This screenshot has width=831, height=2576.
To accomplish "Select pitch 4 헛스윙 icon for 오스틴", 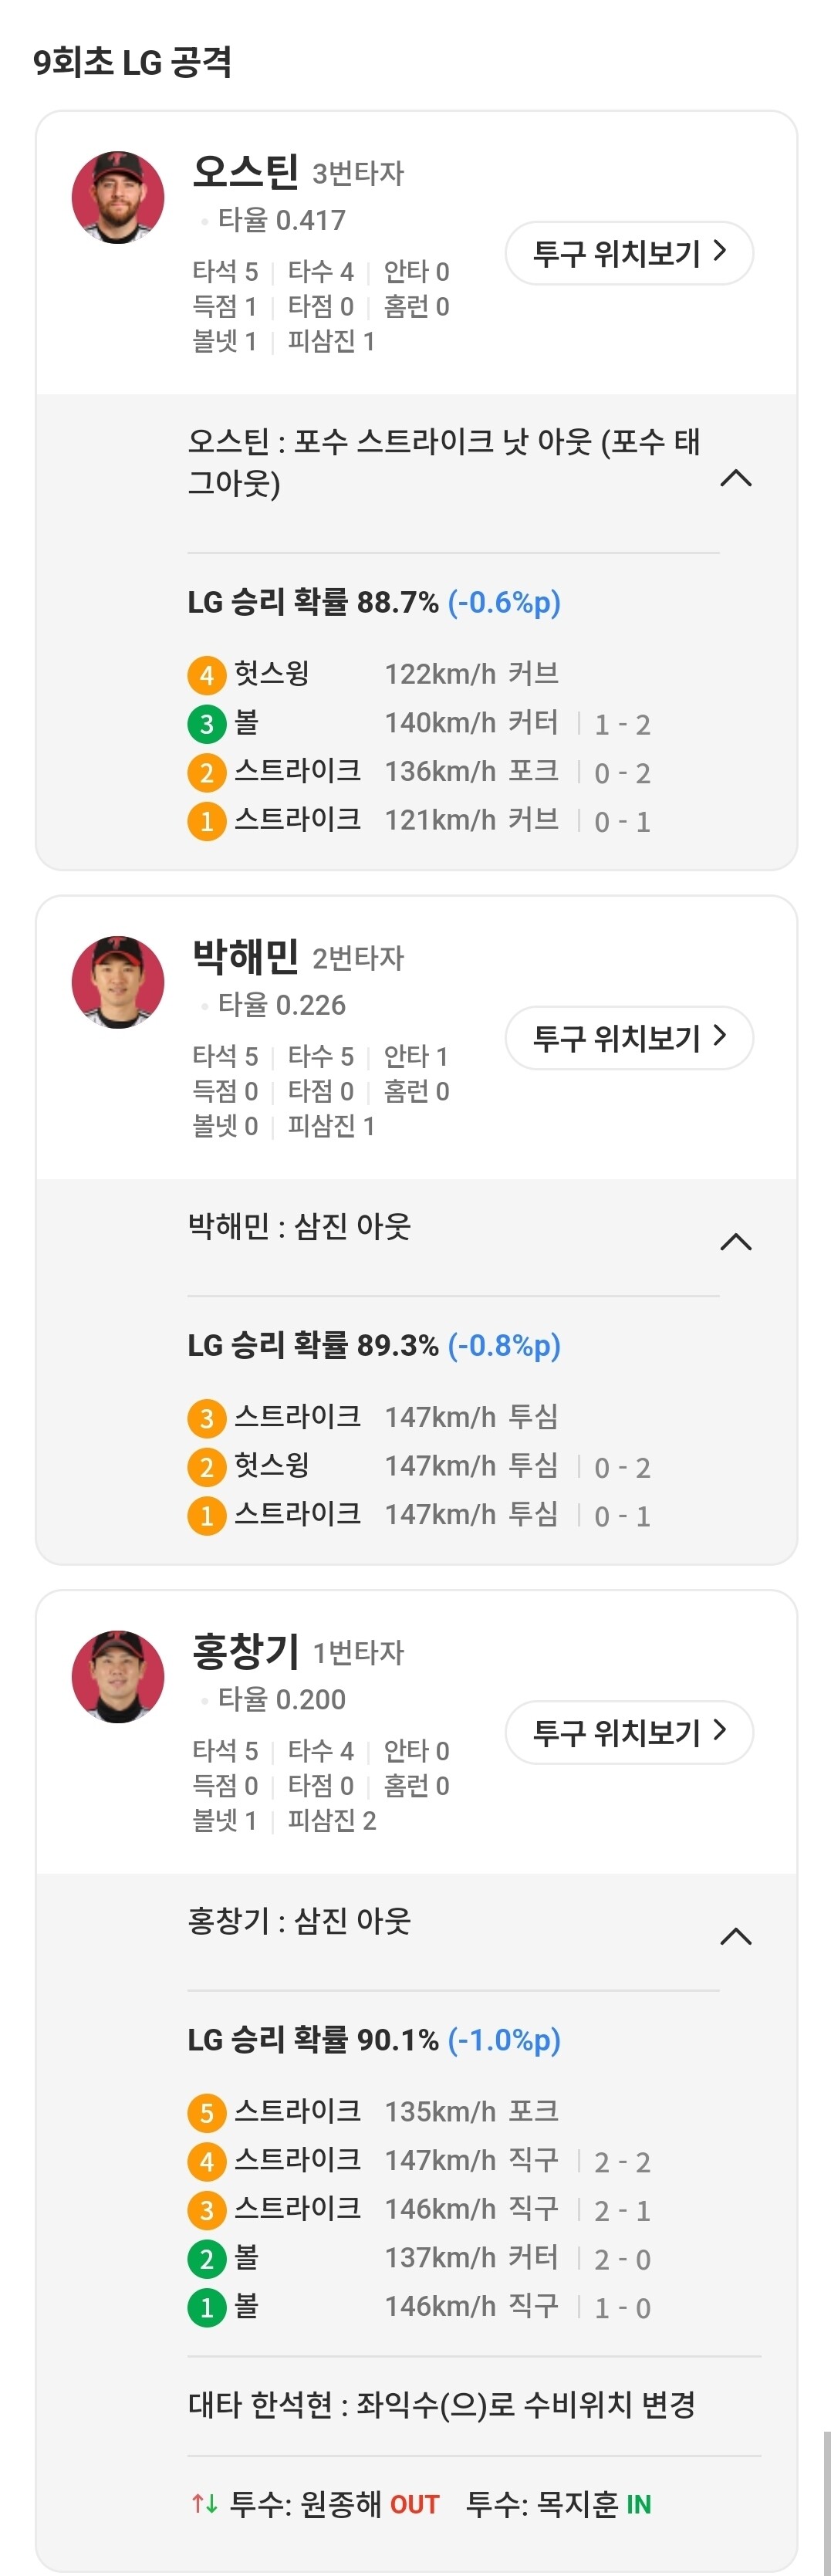I will 206,675.
